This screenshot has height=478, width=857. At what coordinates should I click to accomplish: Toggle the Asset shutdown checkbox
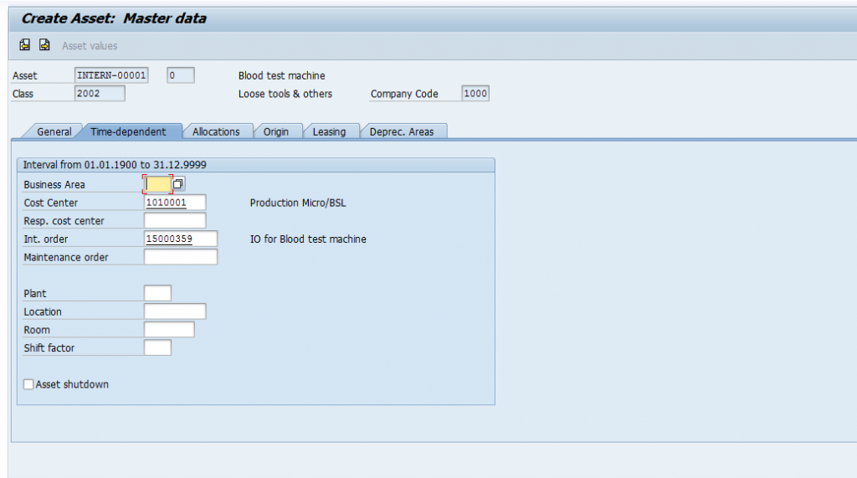(x=28, y=384)
